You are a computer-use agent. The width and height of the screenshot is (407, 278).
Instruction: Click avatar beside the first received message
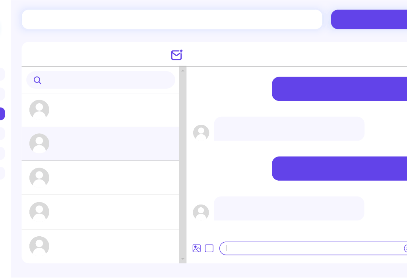pyautogui.click(x=201, y=133)
